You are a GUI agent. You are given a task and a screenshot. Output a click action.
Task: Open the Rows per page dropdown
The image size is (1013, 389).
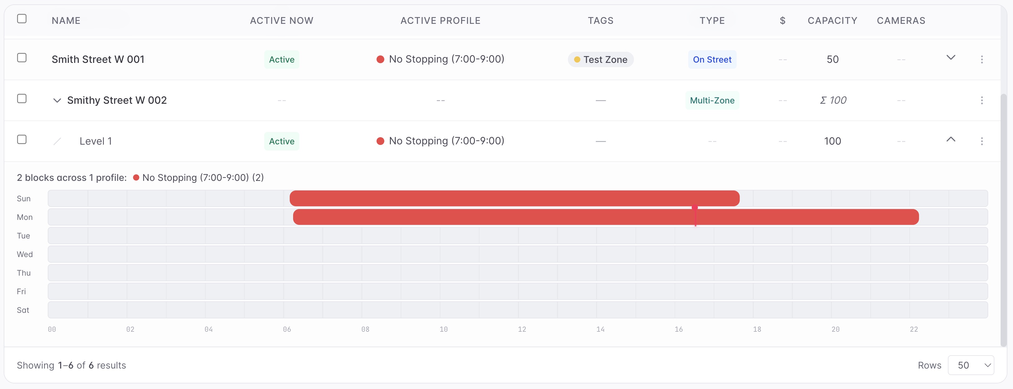[x=971, y=365]
